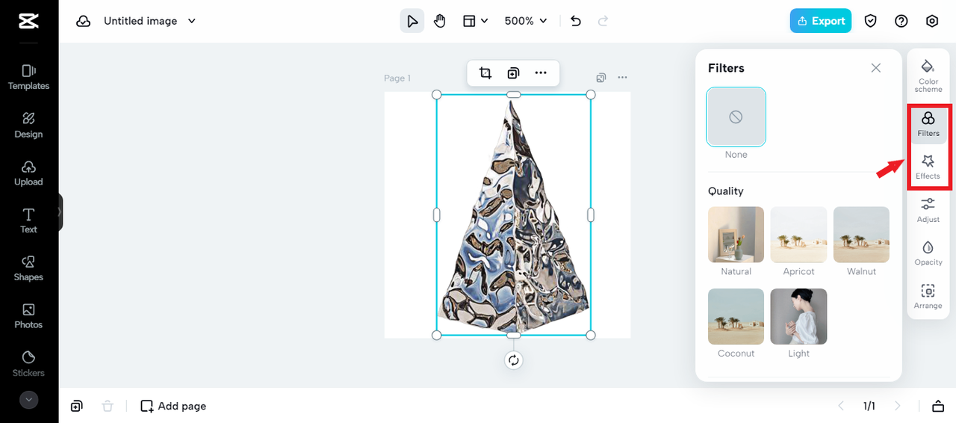Apply the Apricot filter
This screenshot has height=423, width=956.
click(798, 235)
